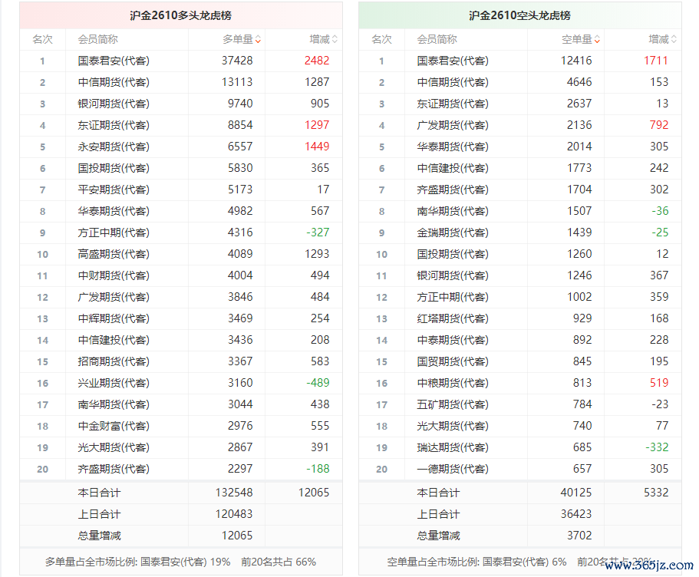Click 总量增减 label in long table
Viewport: 699px width, 577px height.
(x=100, y=536)
